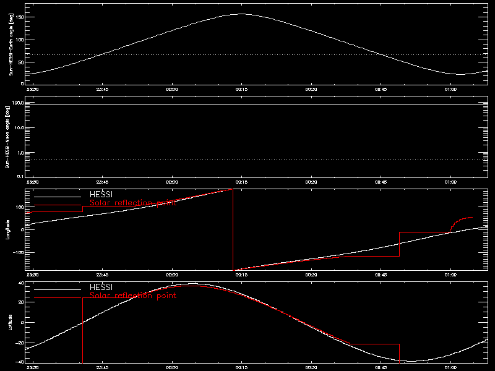This screenshot has width=495, height=371.
Task: Click the 00:45 time label under Sun-HESSI-Earth plot
Action: [x=381, y=89]
